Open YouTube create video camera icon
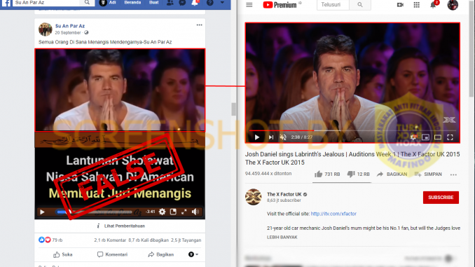 point(400,5)
